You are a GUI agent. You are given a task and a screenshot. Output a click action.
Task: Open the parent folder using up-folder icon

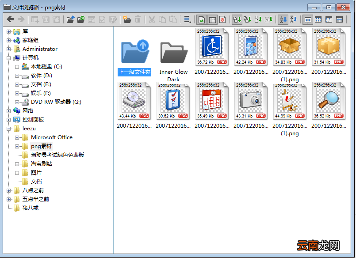click(x=70, y=19)
